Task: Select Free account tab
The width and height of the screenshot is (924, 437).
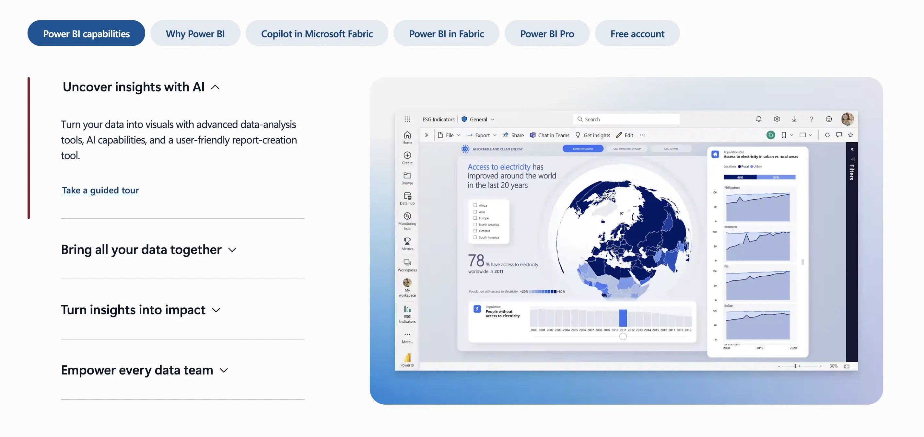Action: tap(637, 33)
